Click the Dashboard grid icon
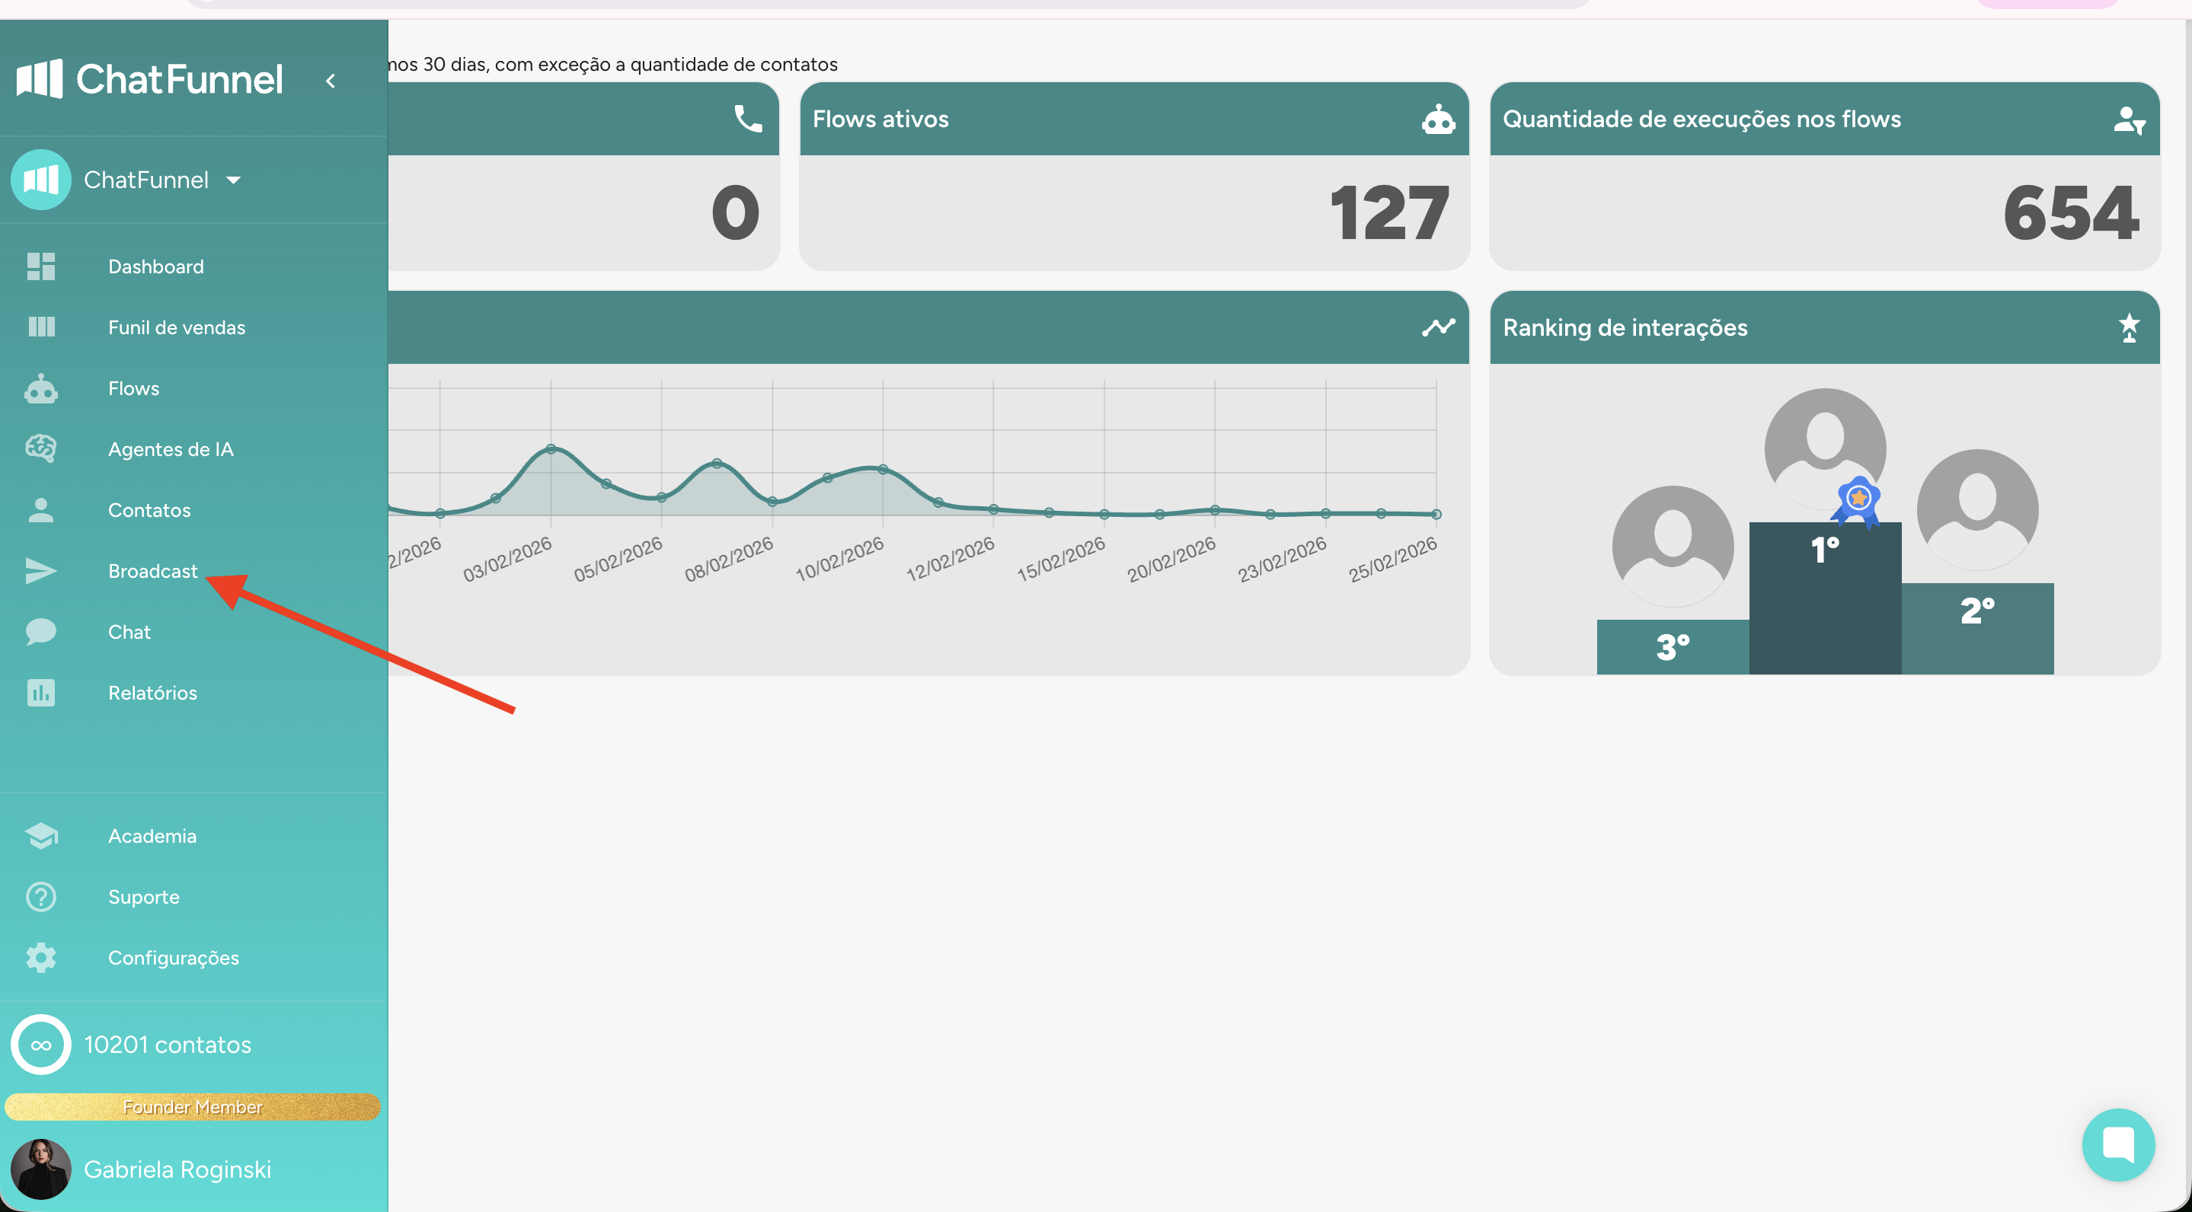The height and width of the screenshot is (1212, 2192). click(41, 266)
